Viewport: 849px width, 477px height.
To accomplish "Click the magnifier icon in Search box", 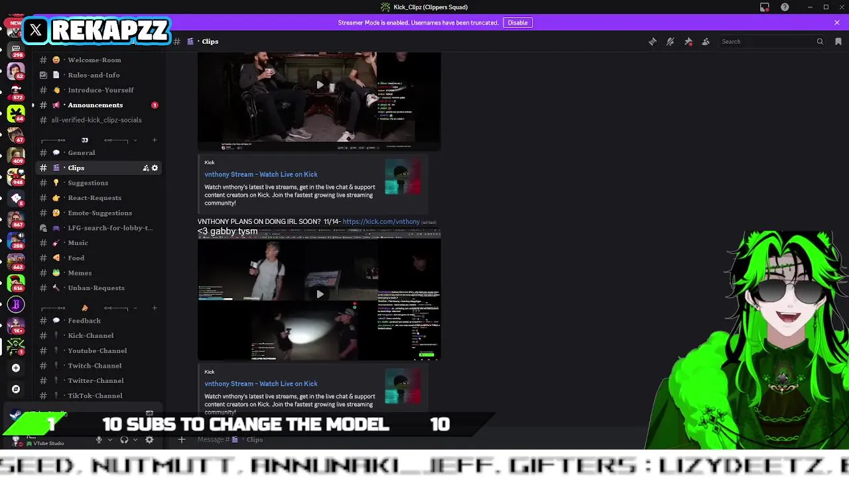I will pos(820,42).
